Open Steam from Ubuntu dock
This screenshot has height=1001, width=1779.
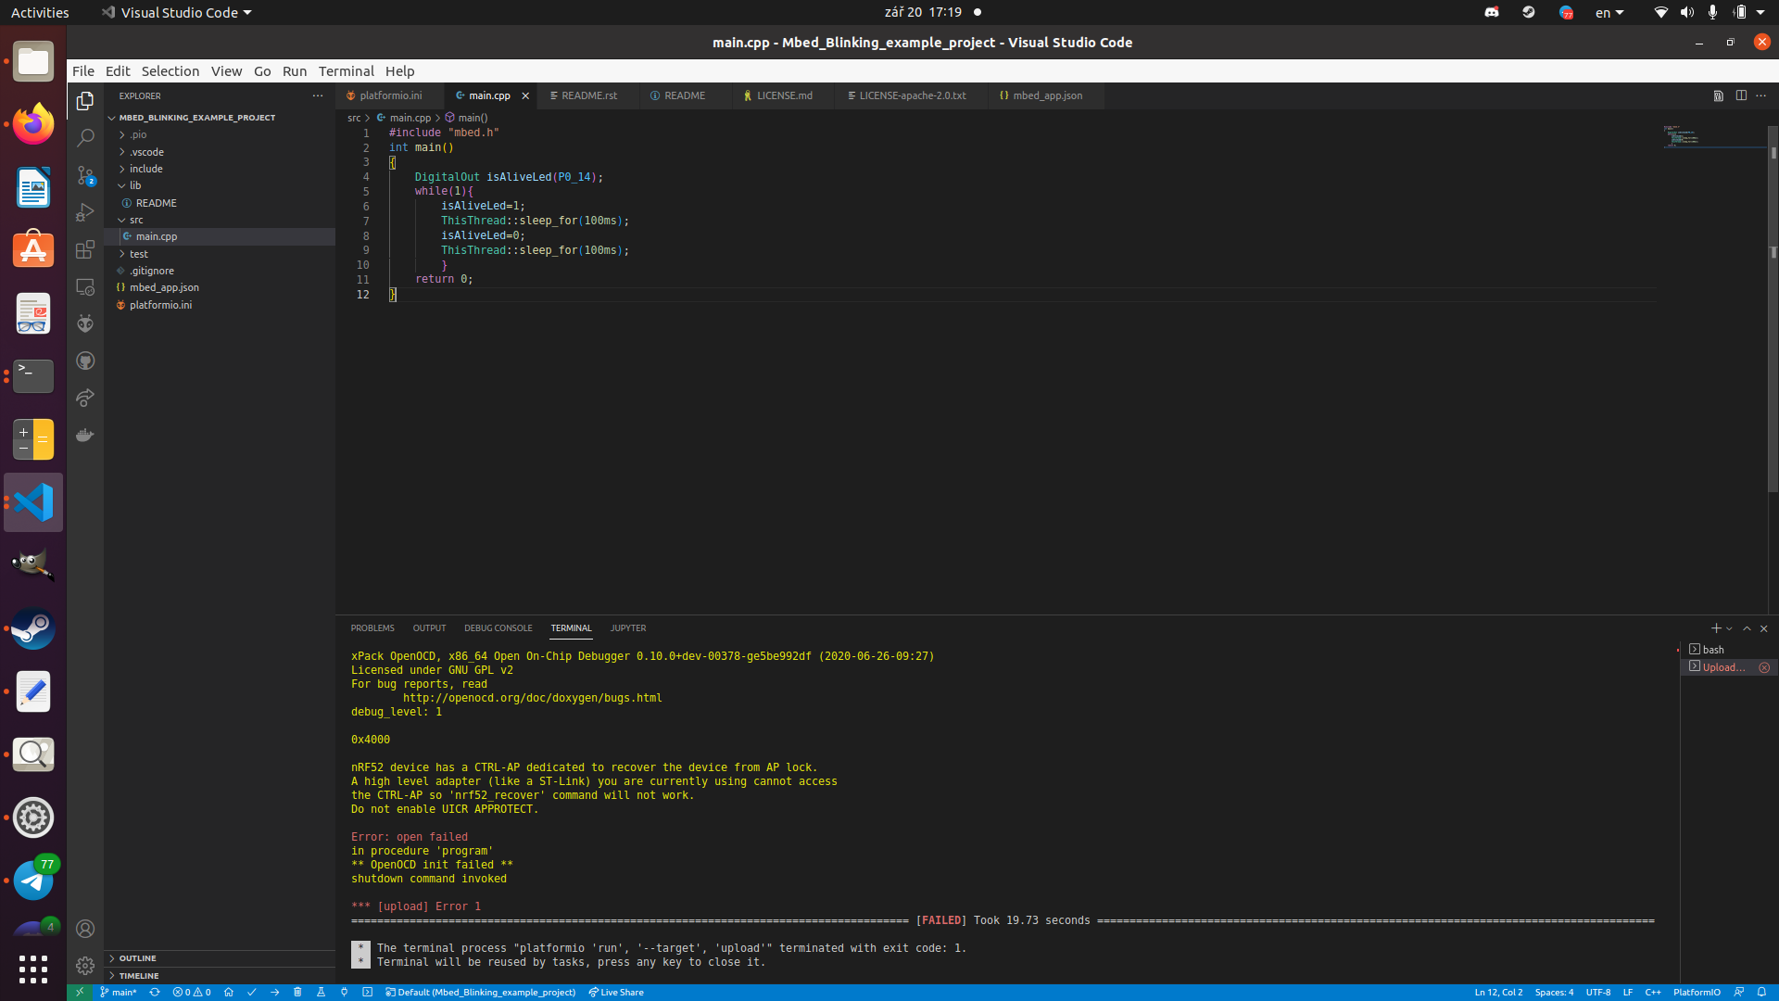click(33, 628)
